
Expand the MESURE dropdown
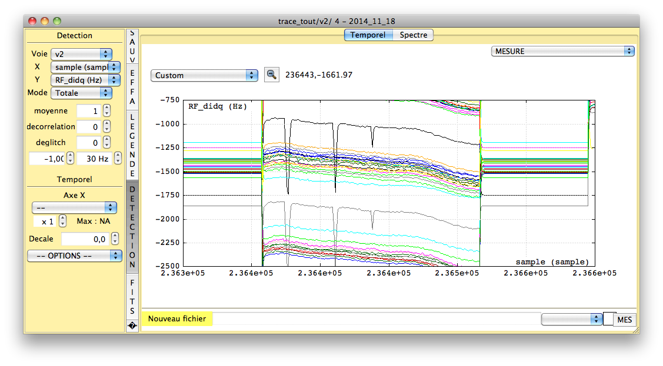562,51
